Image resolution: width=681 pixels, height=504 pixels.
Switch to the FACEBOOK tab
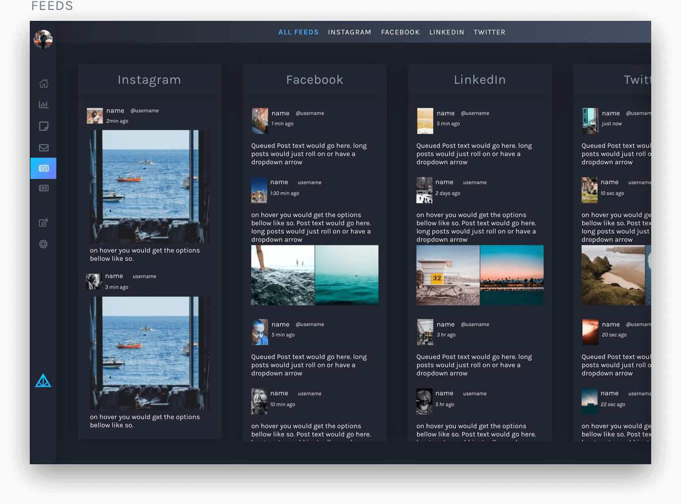coord(400,32)
